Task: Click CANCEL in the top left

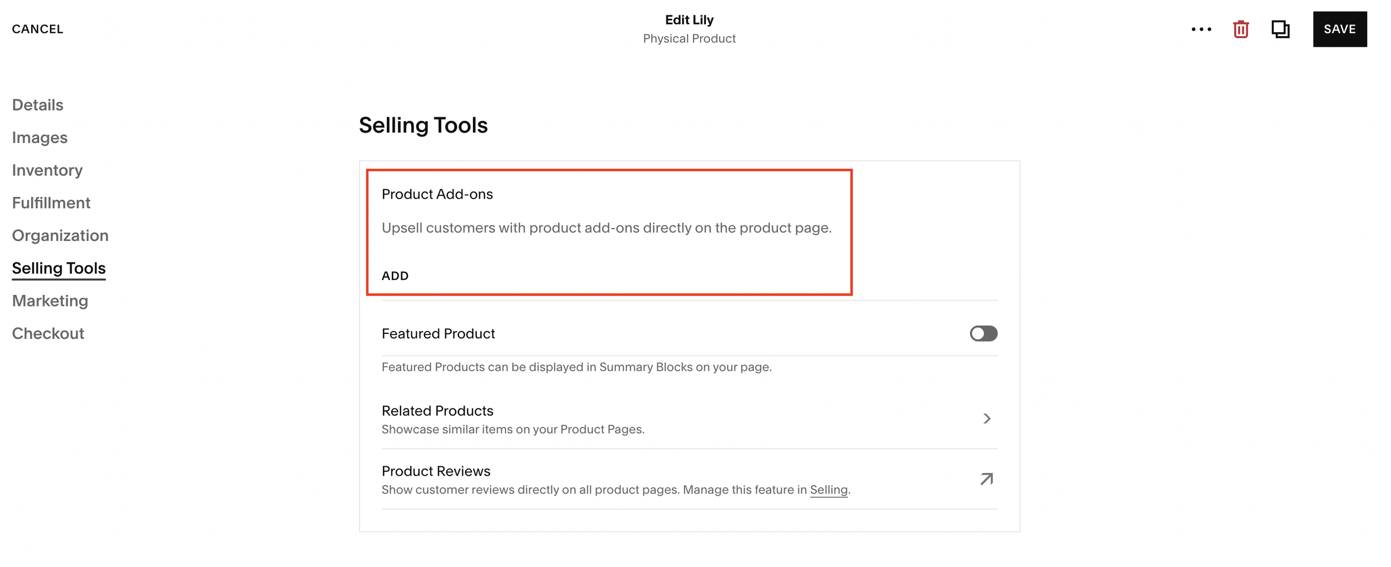Action: pos(38,29)
